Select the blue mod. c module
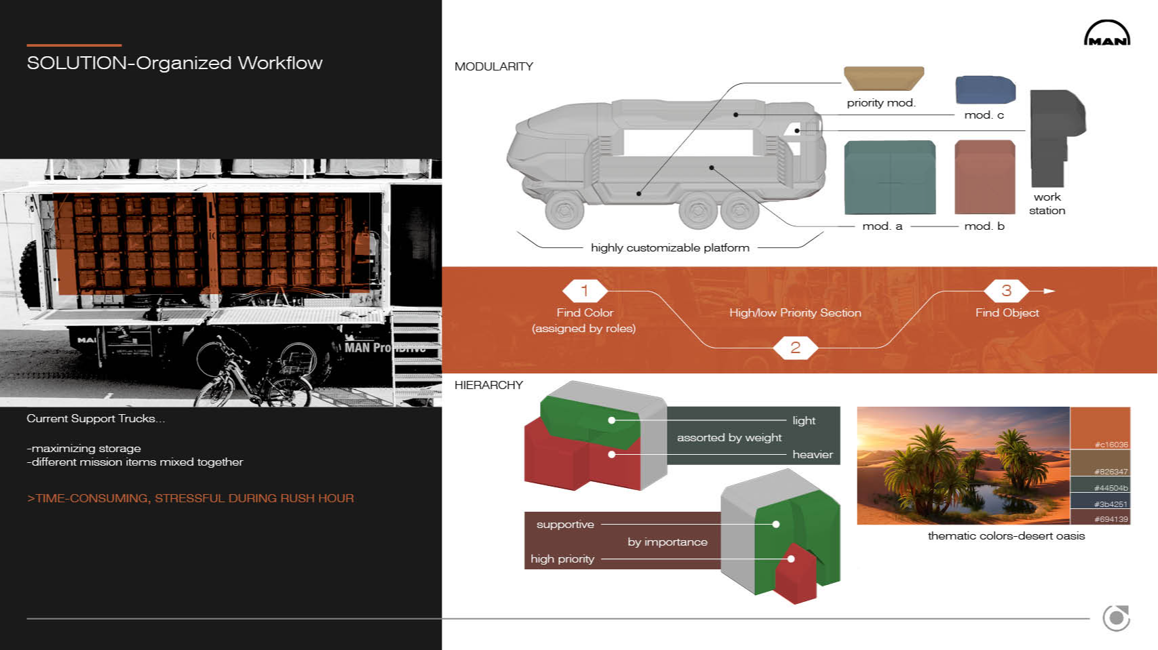The height and width of the screenshot is (650, 1158). [x=985, y=89]
